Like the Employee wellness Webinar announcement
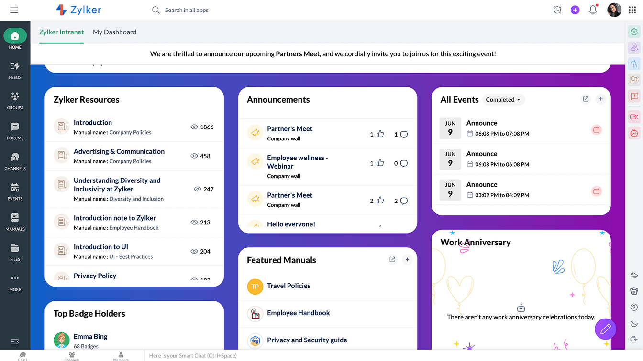Screen dimensions: 643x361 [x=380, y=163]
